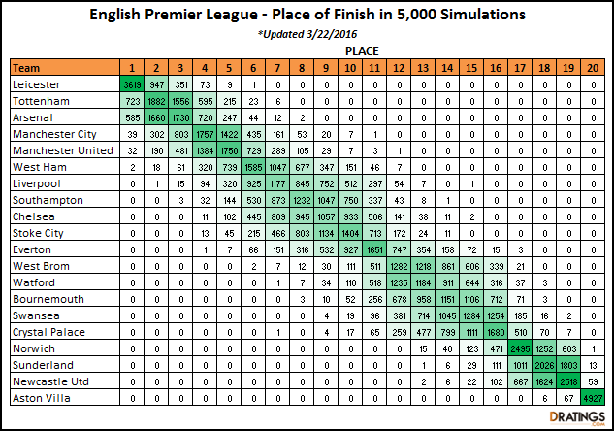Select the place 20 column header
This screenshot has height=431, width=614.
click(591, 68)
